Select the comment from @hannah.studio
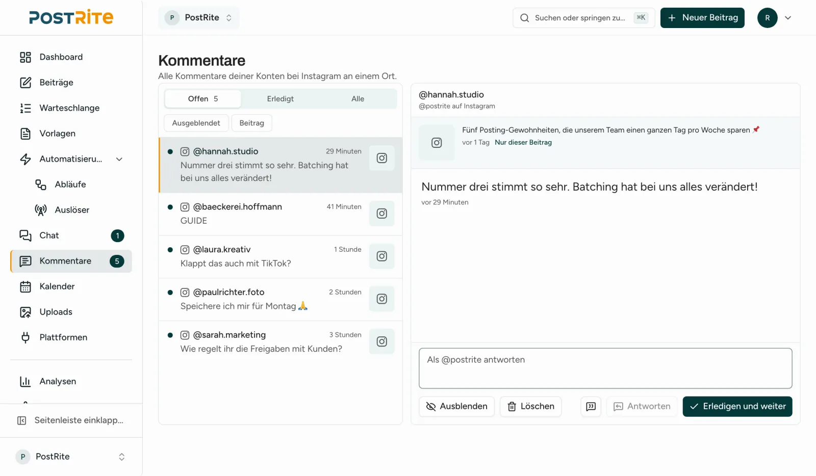The height and width of the screenshot is (476, 816). [x=280, y=165]
